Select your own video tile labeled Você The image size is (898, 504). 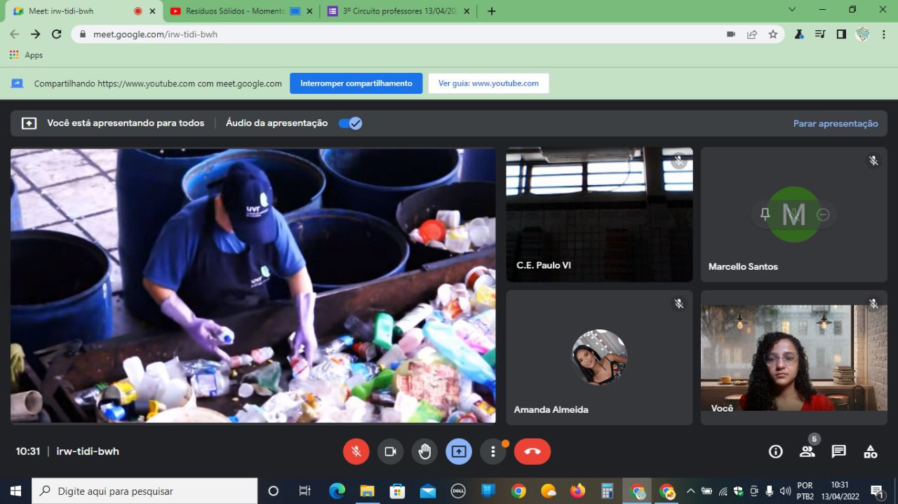(793, 357)
